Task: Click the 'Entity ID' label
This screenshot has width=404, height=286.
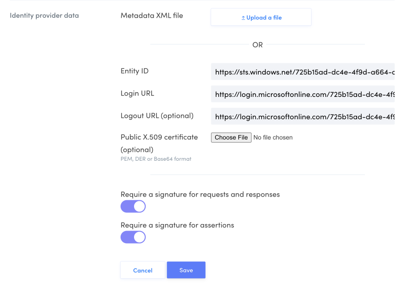Action: (135, 71)
